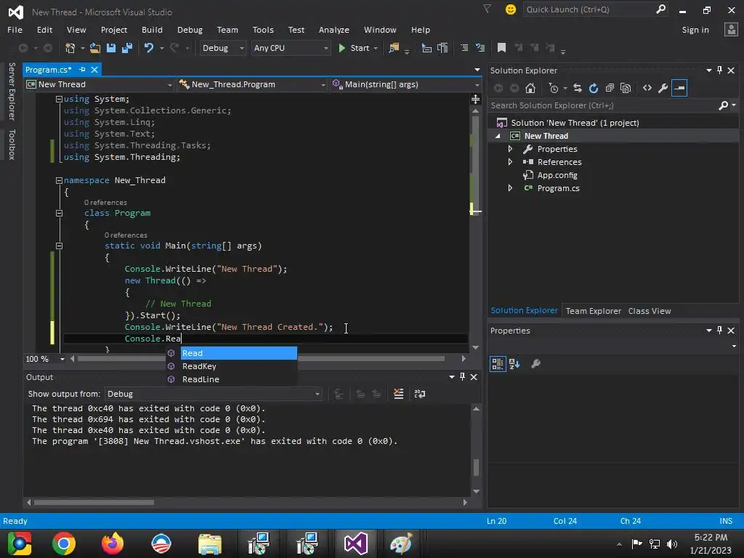
Task: Toggle Show All Files in Solution Explorer
Action: tap(626, 88)
